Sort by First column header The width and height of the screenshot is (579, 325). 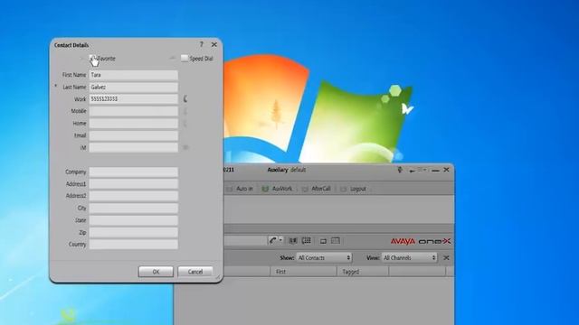point(304,272)
